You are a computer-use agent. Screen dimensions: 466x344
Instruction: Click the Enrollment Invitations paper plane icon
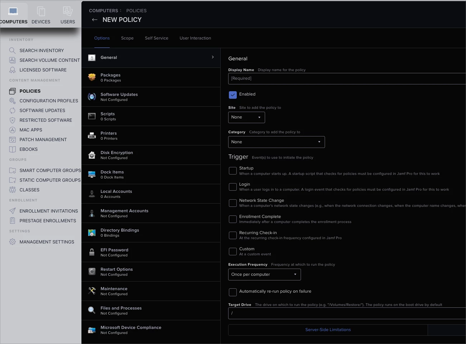click(13, 211)
